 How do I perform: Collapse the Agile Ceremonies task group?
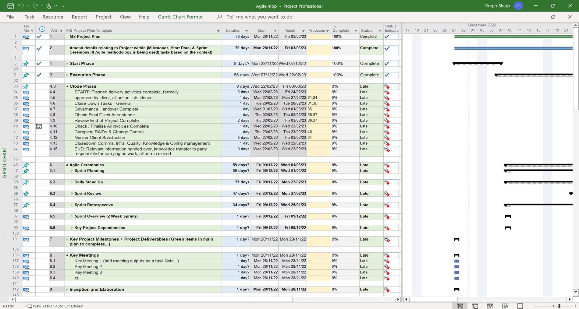coord(67,165)
